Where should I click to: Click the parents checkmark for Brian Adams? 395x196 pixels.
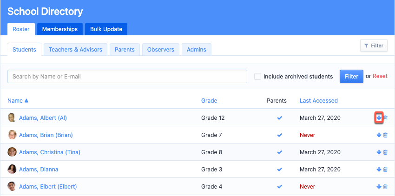(279, 135)
